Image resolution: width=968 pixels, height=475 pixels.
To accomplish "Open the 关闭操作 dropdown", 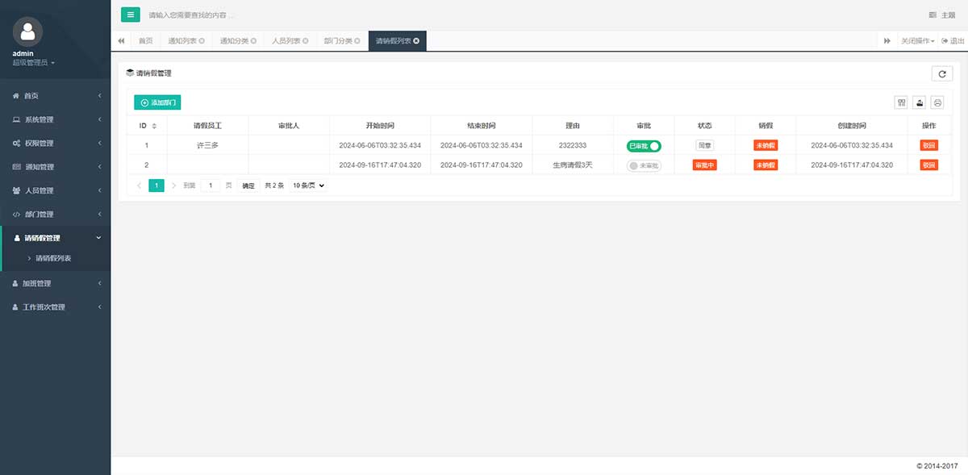I will pyautogui.click(x=917, y=41).
